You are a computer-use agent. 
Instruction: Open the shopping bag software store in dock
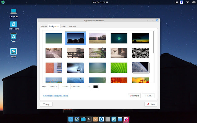point(95,119)
